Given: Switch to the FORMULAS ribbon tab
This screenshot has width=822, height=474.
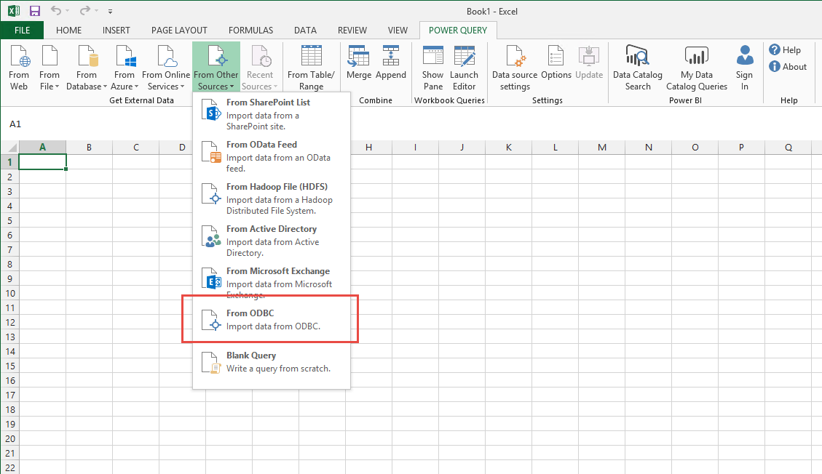Looking at the screenshot, I should pos(250,31).
